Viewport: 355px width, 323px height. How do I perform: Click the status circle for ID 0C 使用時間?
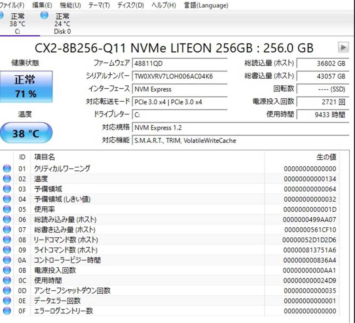click(x=7, y=281)
